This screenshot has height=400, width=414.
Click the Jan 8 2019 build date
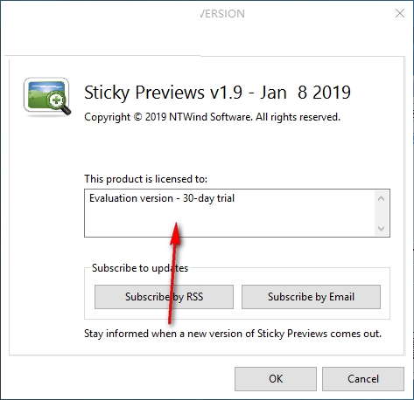point(305,93)
